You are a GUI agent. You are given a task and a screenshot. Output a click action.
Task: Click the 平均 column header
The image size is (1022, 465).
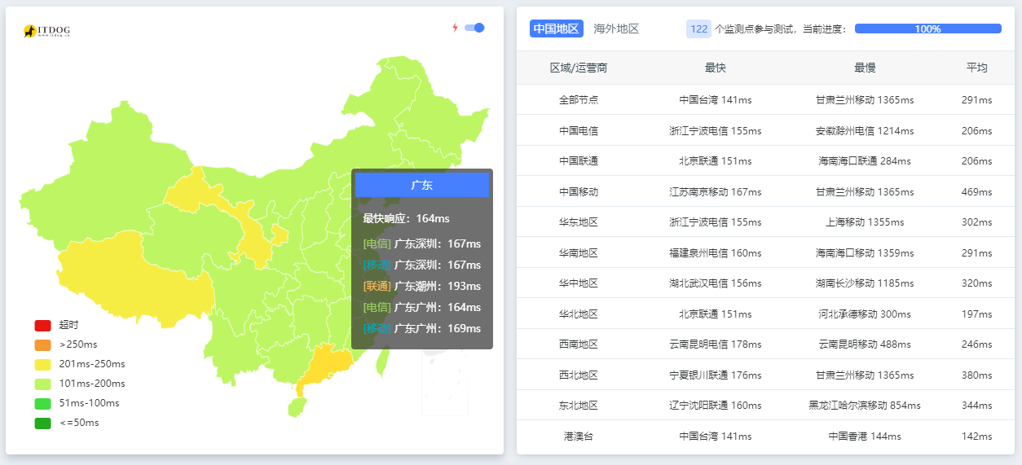(976, 68)
